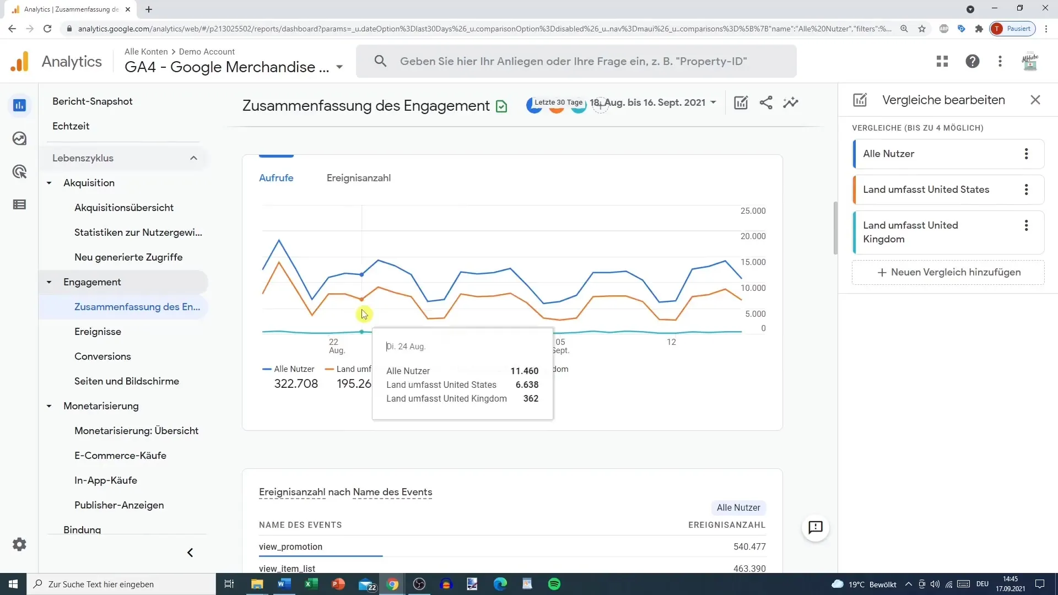Open the three-dot menu in Analytics header

[x=1000, y=61]
